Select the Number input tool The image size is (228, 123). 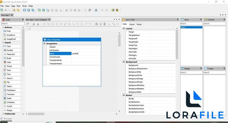click(x=12, y=50)
